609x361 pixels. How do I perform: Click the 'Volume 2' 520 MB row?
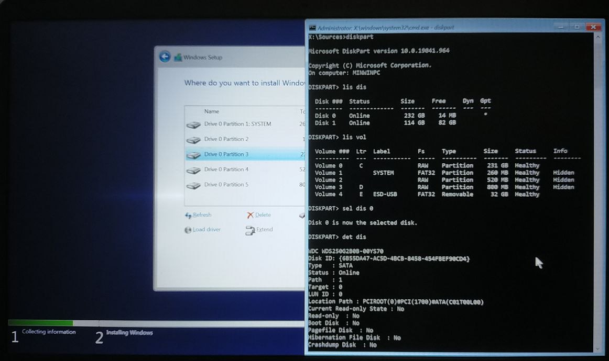click(444, 180)
